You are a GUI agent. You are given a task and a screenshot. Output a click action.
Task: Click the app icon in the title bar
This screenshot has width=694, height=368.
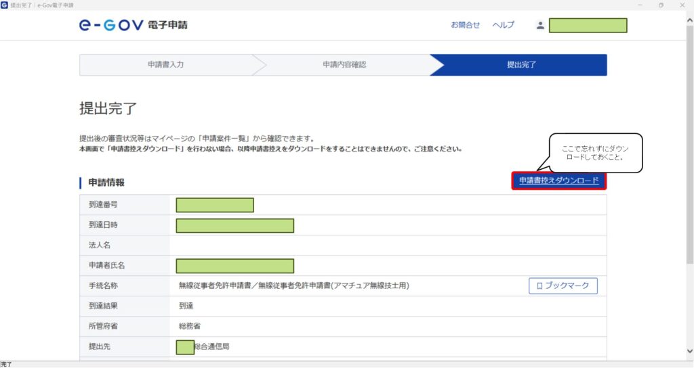5,5
